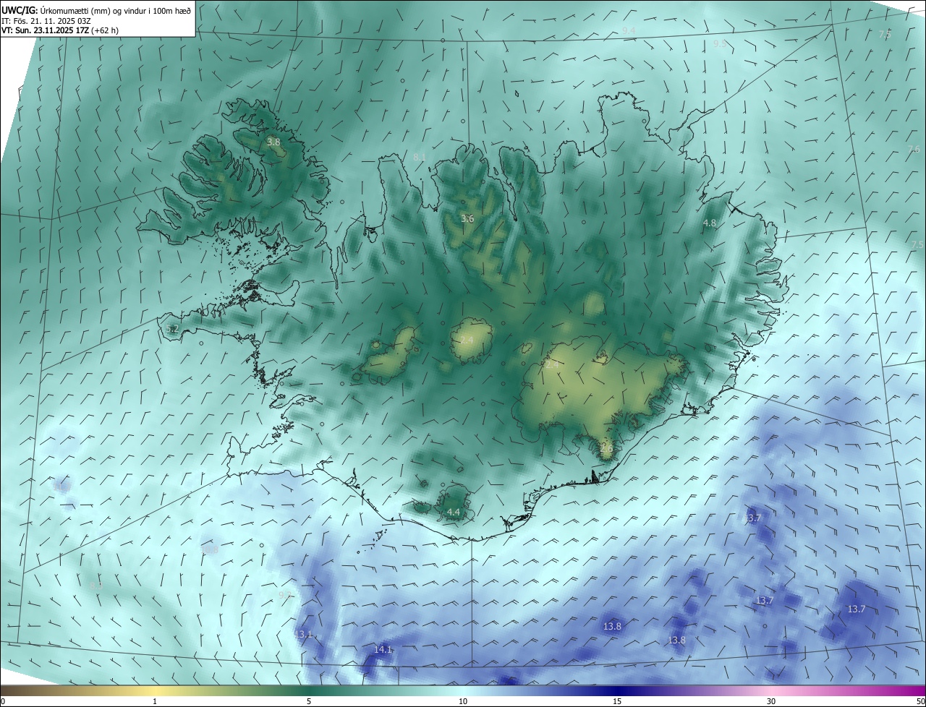
Task: Click the 14.1 value label
Action: [383, 650]
